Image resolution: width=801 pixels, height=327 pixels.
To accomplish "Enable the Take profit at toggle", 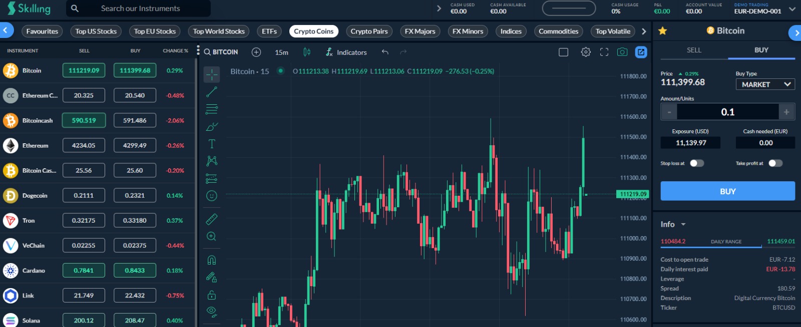I will tap(775, 163).
